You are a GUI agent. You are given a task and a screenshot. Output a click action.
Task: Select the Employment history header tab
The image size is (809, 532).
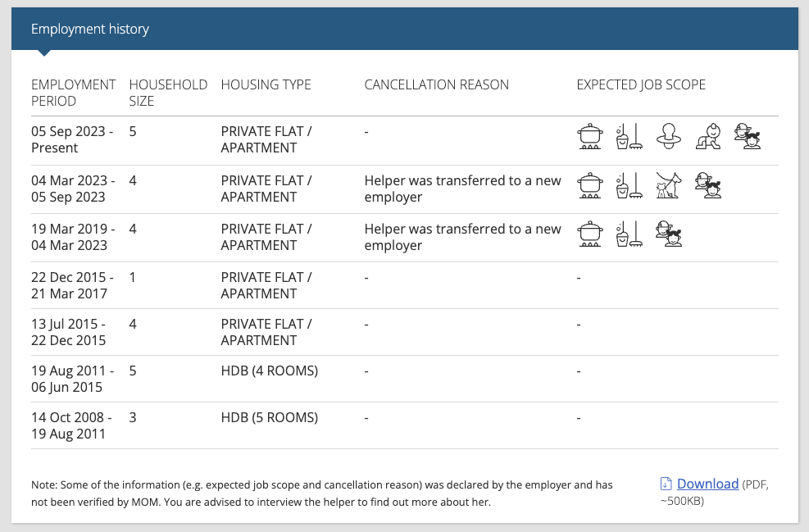coord(90,29)
